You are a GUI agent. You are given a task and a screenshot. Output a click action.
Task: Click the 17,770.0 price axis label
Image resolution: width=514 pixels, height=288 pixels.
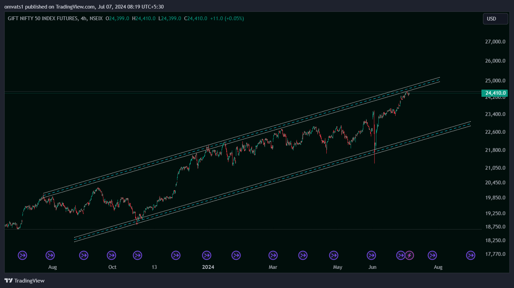[x=495, y=254]
